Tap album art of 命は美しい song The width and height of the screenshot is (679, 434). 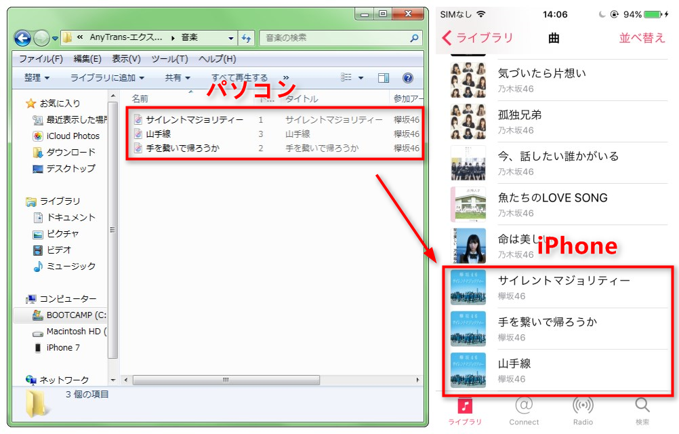(468, 246)
